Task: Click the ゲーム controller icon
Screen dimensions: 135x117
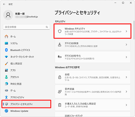Action: pos(6,90)
